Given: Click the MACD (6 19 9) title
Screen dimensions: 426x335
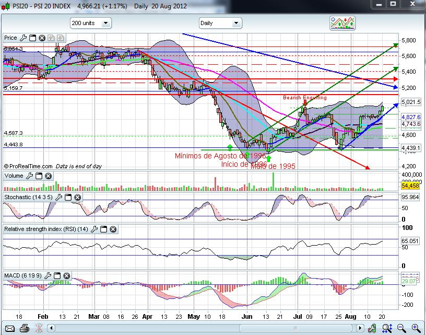Looking at the screenshot, I should 23,276.
